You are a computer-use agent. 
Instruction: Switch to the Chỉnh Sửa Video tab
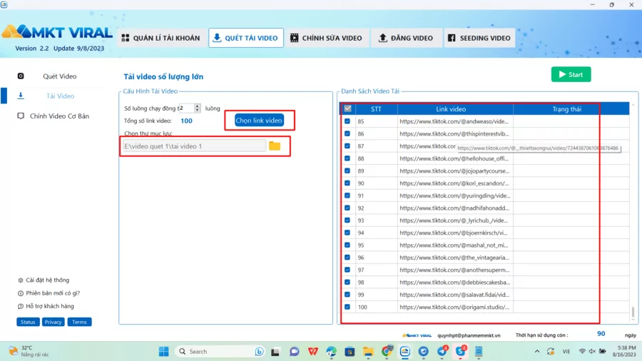click(327, 38)
